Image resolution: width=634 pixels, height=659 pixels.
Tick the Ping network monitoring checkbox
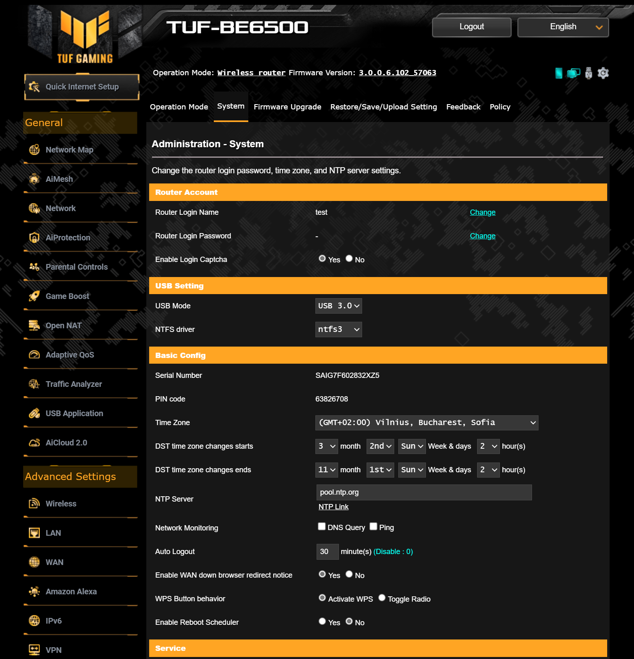(x=373, y=526)
